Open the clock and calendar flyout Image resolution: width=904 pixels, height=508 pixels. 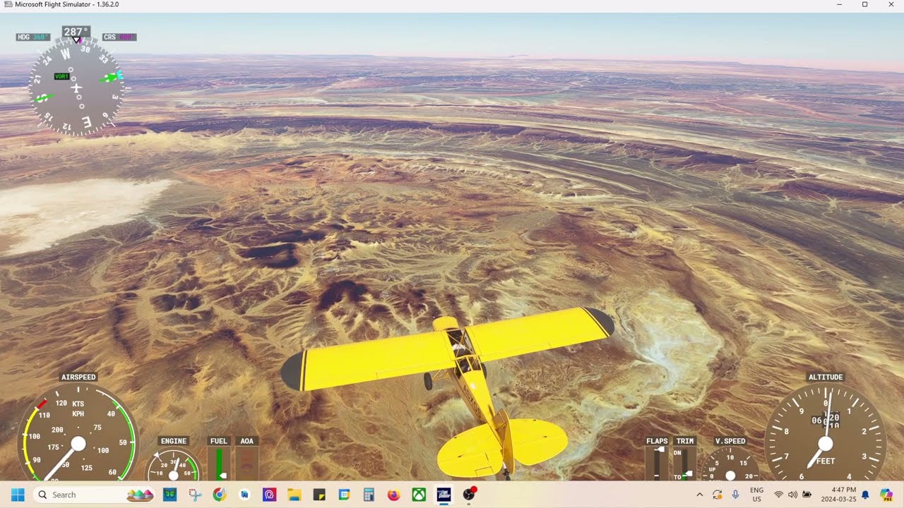coord(838,495)
